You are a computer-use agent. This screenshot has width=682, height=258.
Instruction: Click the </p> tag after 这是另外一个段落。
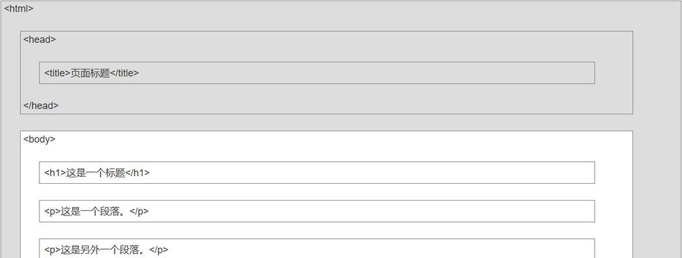pos(159,250)
